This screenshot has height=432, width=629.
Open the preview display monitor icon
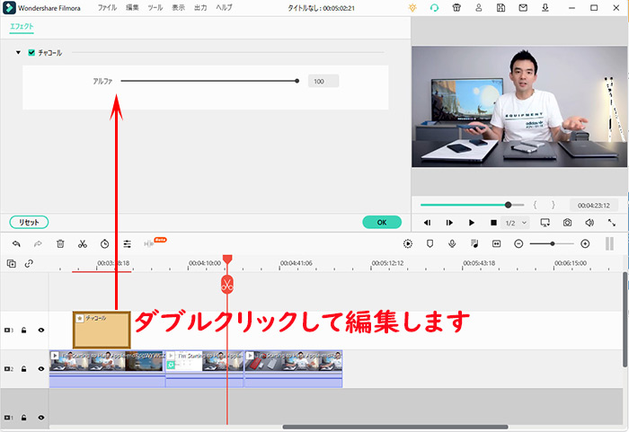(x=545, y=222)
